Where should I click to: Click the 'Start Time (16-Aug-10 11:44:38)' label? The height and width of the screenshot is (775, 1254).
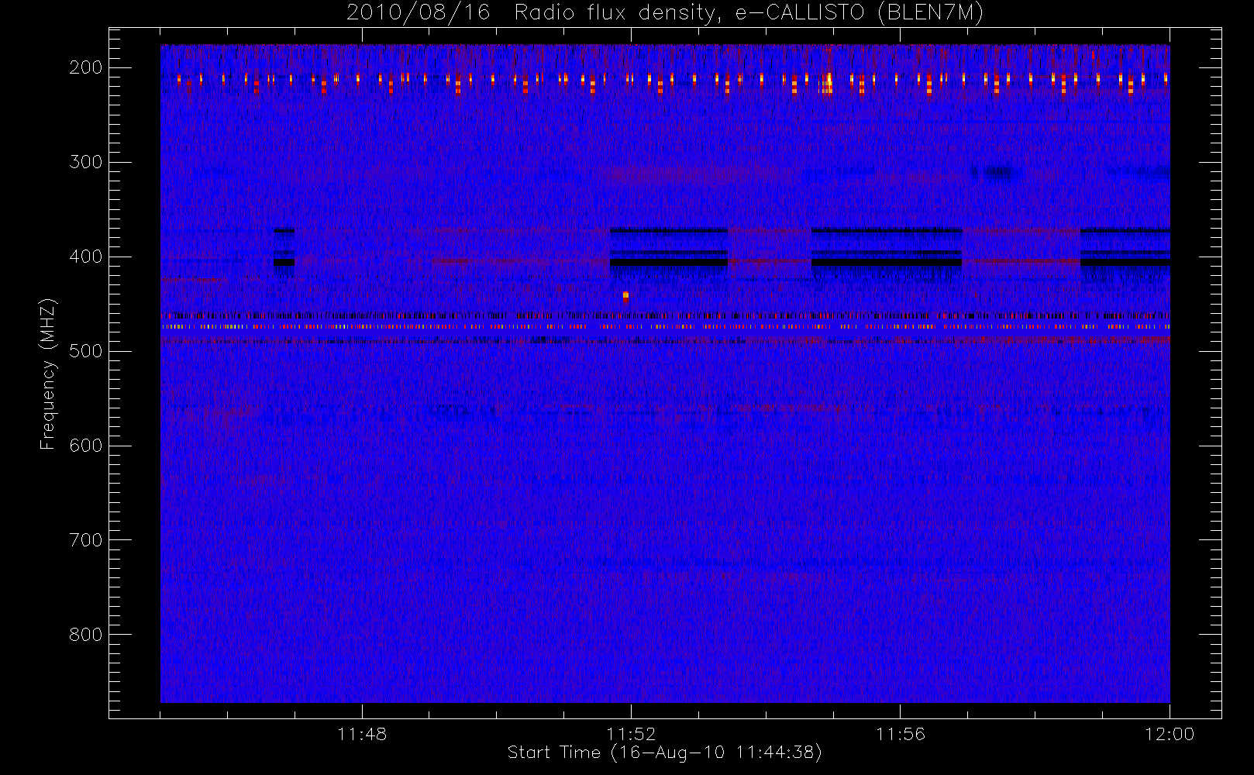pos(664,753)
